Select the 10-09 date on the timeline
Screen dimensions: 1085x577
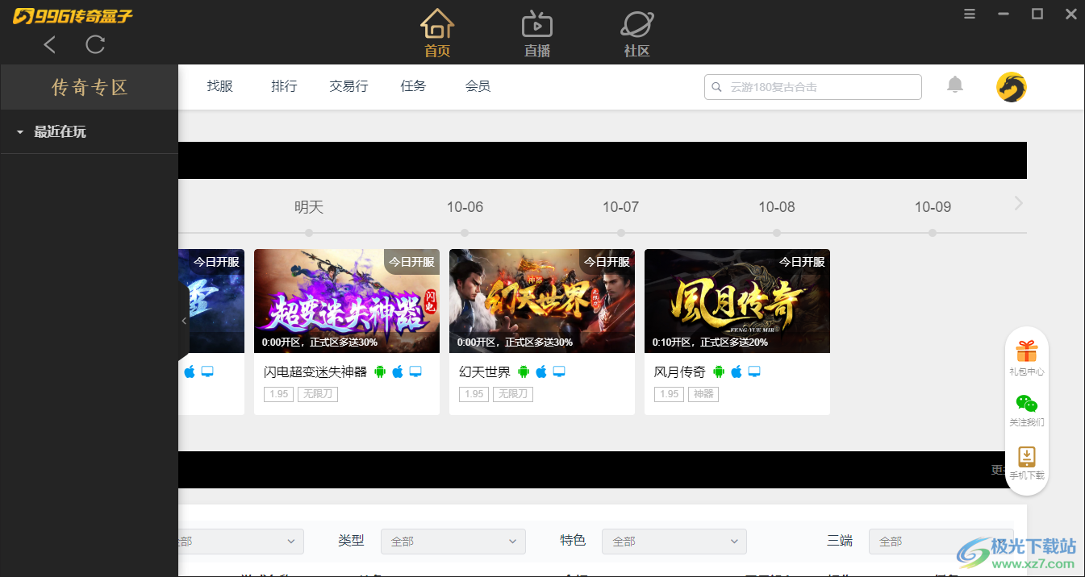click(933, 207)
